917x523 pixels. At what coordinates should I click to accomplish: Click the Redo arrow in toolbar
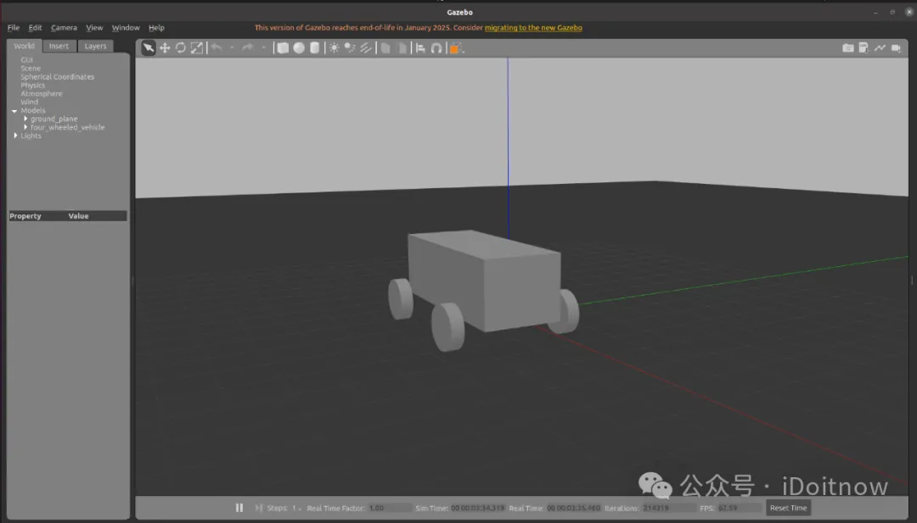(247, 47)
